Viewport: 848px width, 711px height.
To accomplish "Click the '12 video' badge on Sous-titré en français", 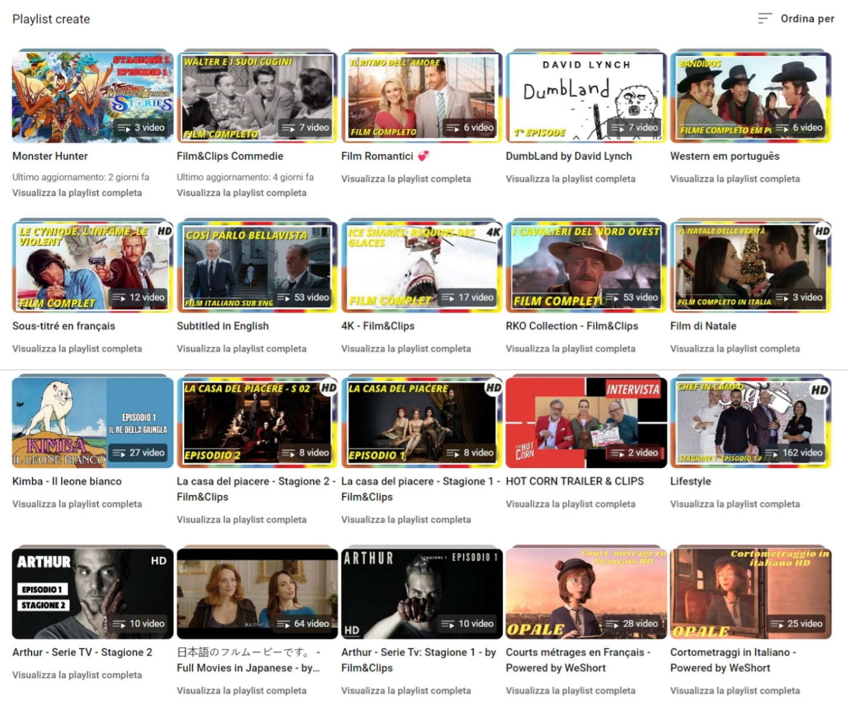I will 139,297.
